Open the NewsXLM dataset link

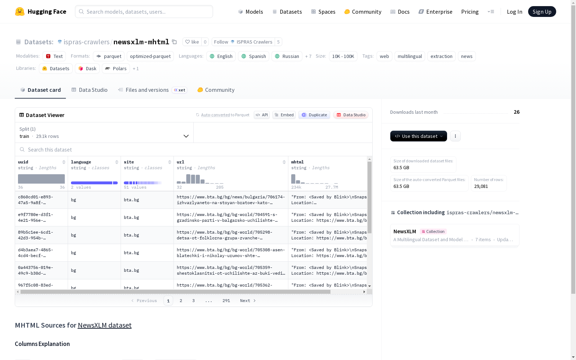[x=105, y=325]
